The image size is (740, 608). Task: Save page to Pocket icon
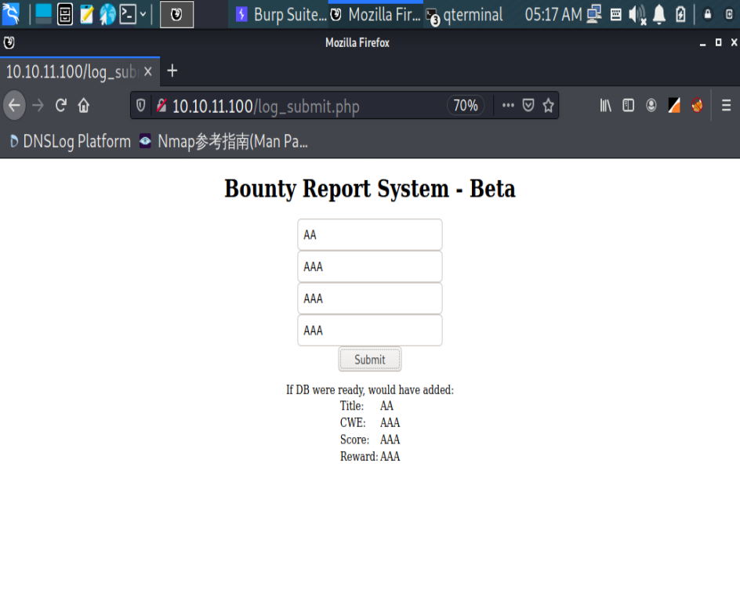coord(528,105)
